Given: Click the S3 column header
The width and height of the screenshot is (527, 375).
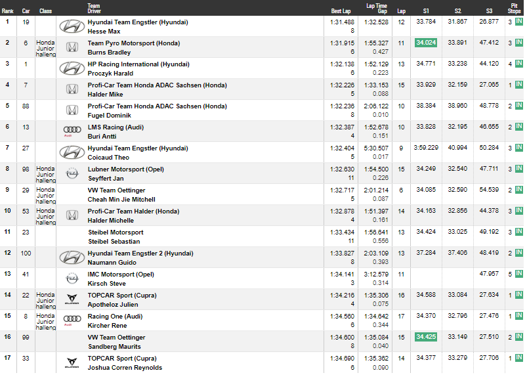Looking at the screenshot, I should pos(489,11).
